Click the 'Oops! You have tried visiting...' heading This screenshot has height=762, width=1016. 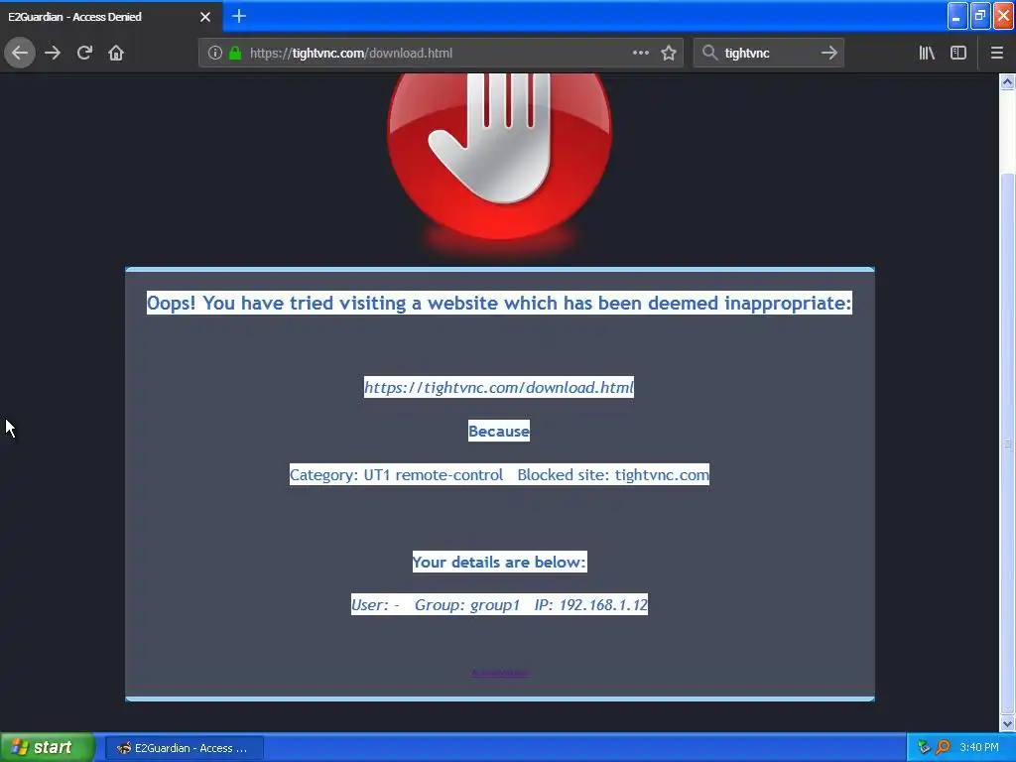click(499, 303)
